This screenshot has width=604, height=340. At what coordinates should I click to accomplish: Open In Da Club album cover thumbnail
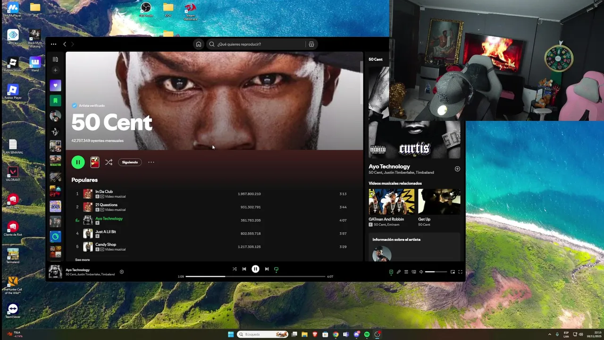tap(88, 194)
